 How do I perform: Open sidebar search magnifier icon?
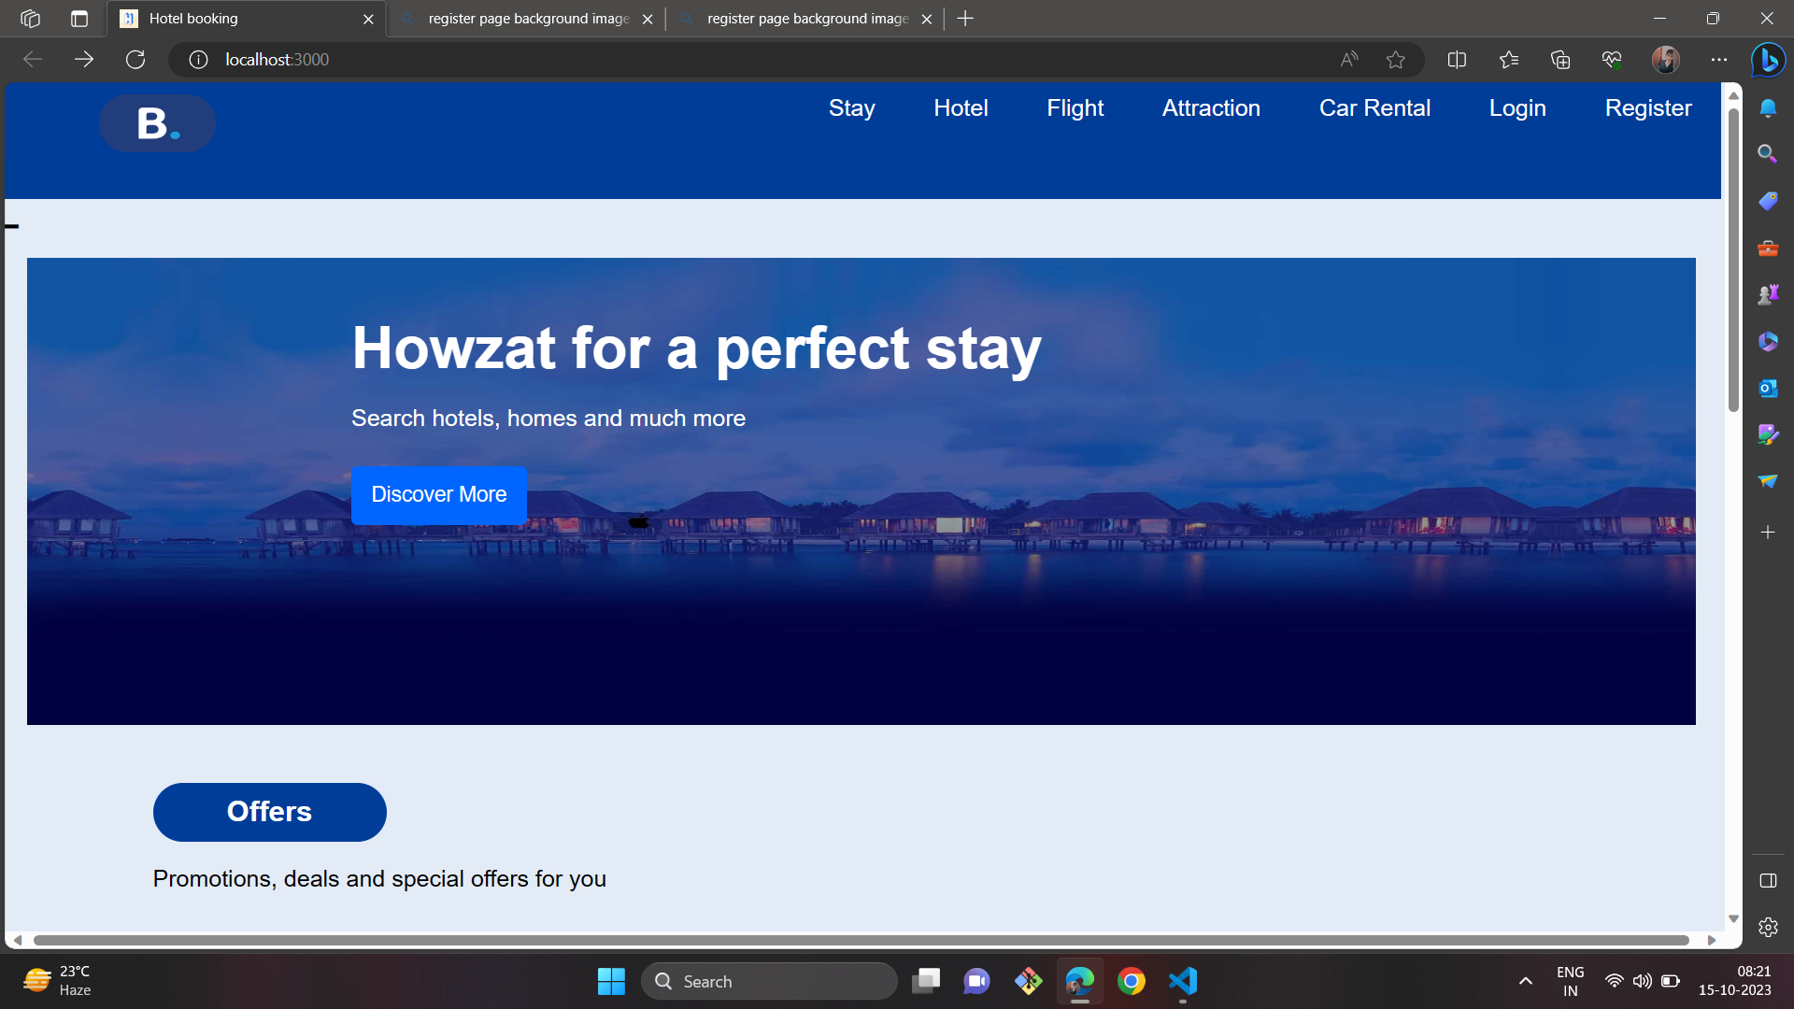[x=1767, y=153]
